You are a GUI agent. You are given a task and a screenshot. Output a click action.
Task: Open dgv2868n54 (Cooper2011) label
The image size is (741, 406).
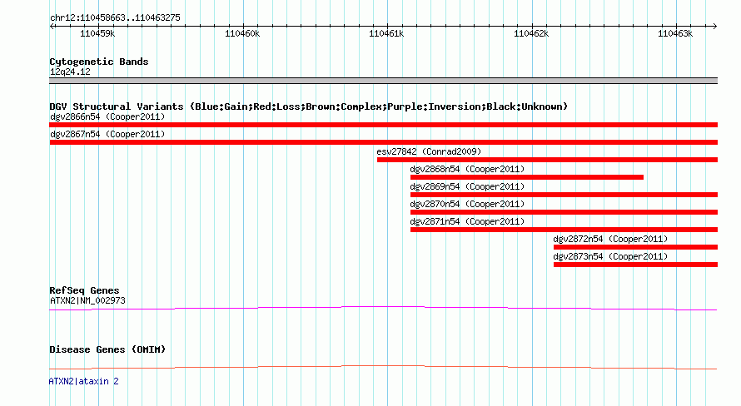pos(467,169)
